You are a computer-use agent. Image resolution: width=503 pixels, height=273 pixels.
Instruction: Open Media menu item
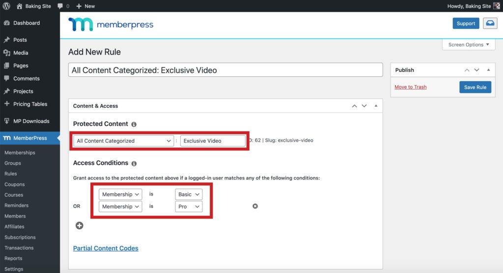pyautogui.click(x=21, y=53)
